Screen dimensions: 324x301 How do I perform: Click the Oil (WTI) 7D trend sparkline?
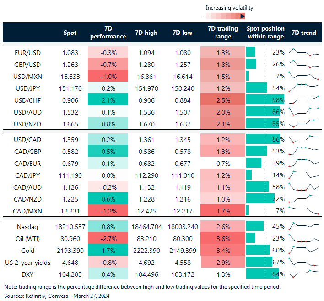tap(303, 239)
